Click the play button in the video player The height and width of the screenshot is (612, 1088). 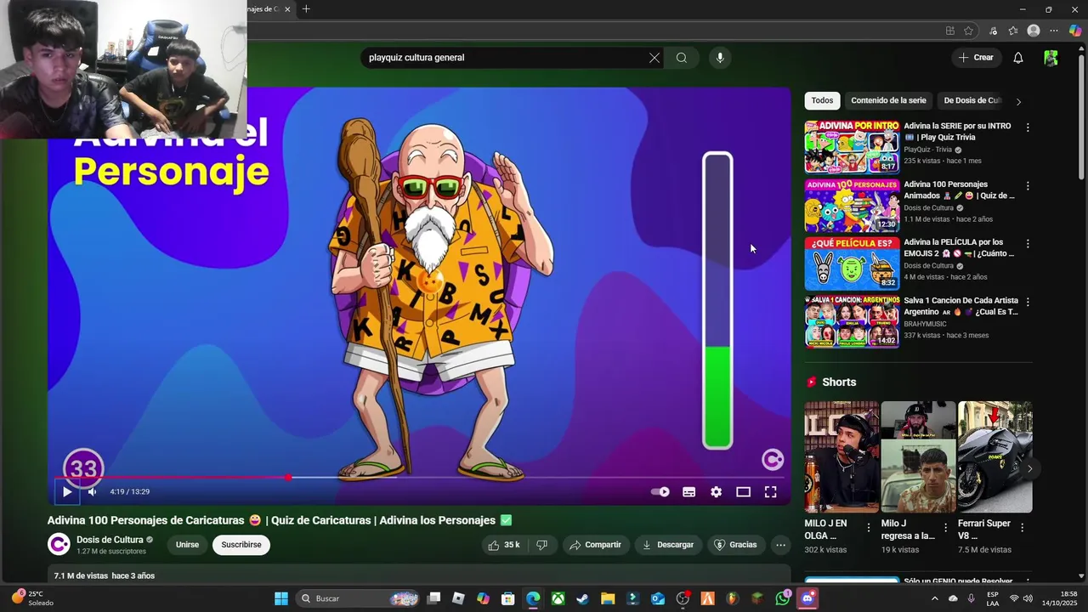coord(67,491)
